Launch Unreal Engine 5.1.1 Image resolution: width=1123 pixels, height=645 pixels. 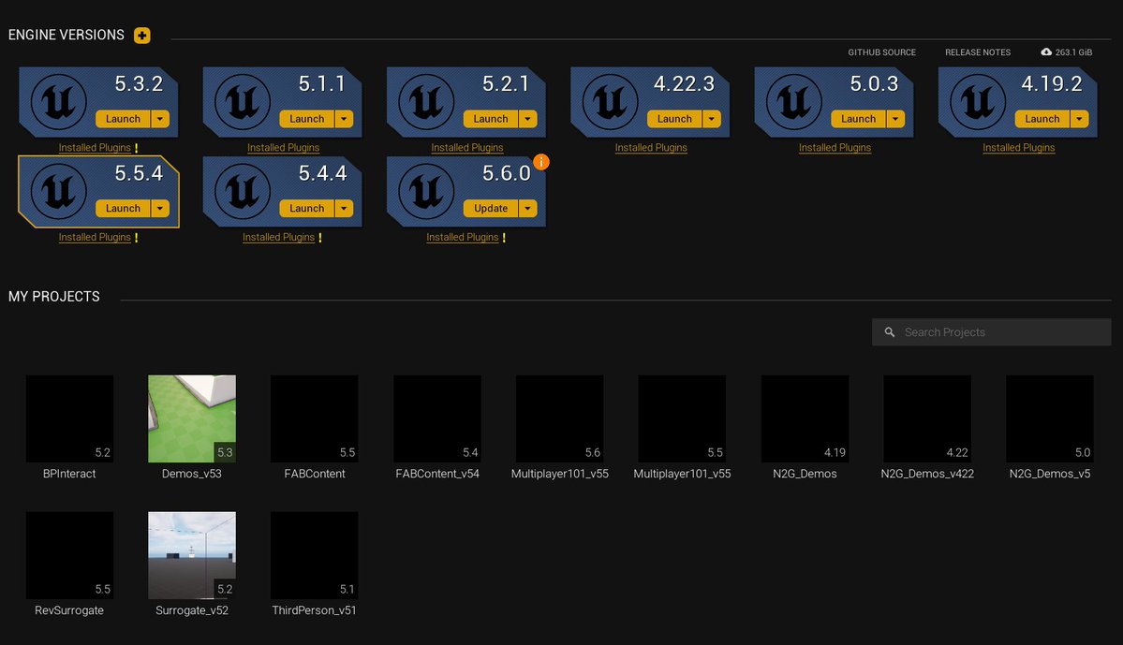pyautogui.click(x=306, y=119)
